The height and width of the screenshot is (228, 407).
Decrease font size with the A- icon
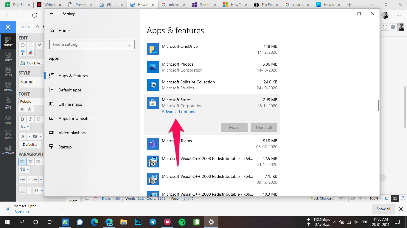[30, 109]
